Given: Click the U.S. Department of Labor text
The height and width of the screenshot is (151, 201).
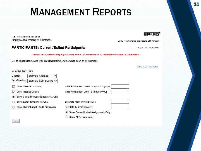Looking at the screenshot, I should pyautogui.click(x=26, y=37).
